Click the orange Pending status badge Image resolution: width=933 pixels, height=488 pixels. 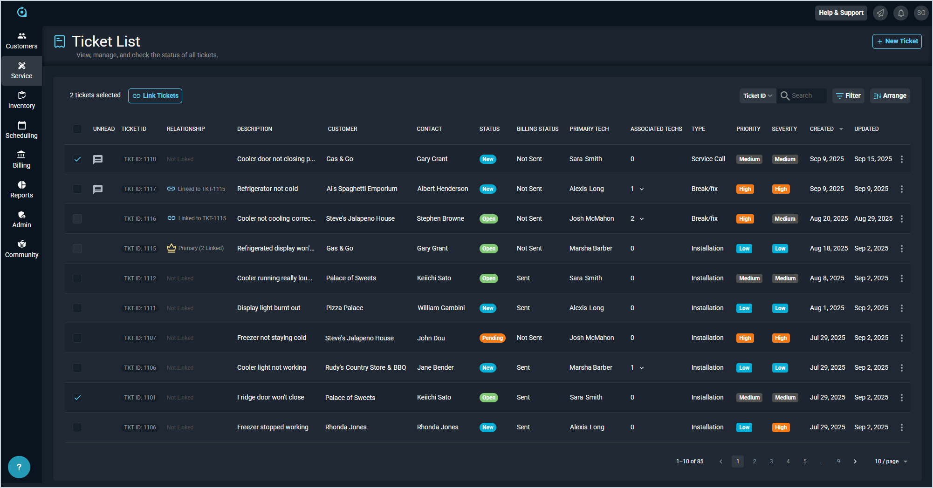(x=492, y=338)
